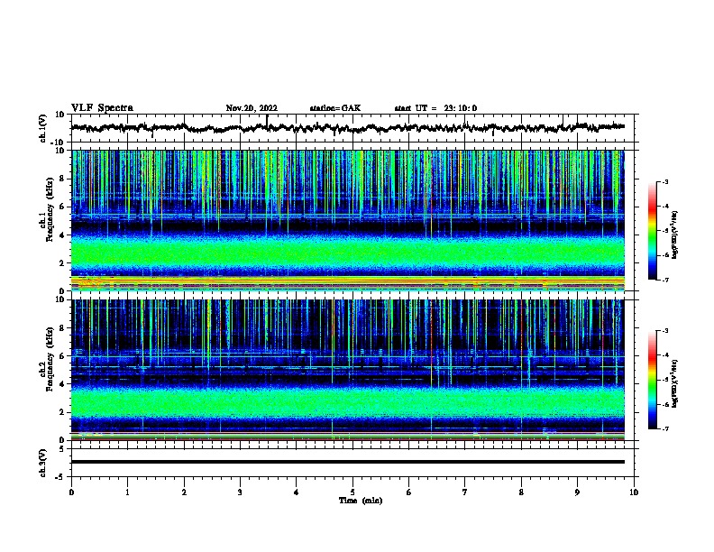714x552 pixels.
Task: Click the "-10" tick on the ch.1(V) axis
Action: [x=59, y=143]
